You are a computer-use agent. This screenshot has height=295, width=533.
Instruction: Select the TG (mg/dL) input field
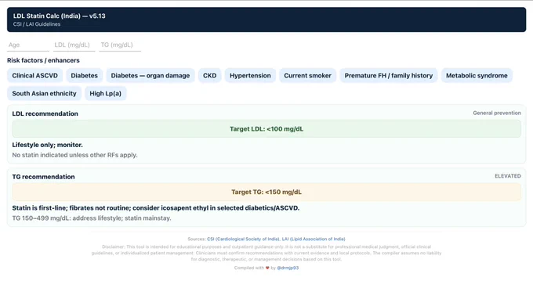click(x=120, y=45)
